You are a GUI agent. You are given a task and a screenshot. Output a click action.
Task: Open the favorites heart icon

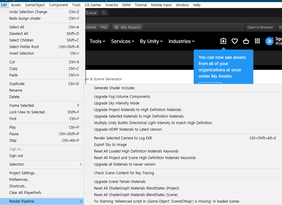point(235,41)
